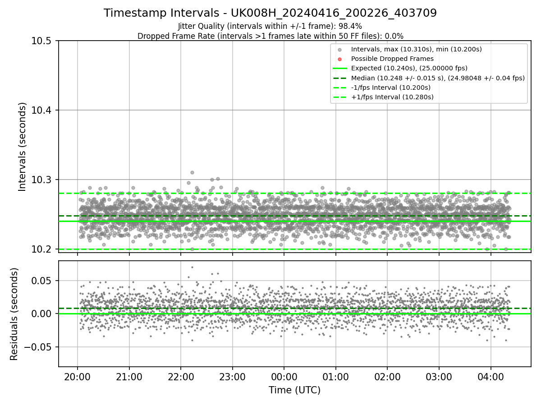Click legend entry "Expected (10.240s), (25.00000 fps)"

tap(409, 68)
